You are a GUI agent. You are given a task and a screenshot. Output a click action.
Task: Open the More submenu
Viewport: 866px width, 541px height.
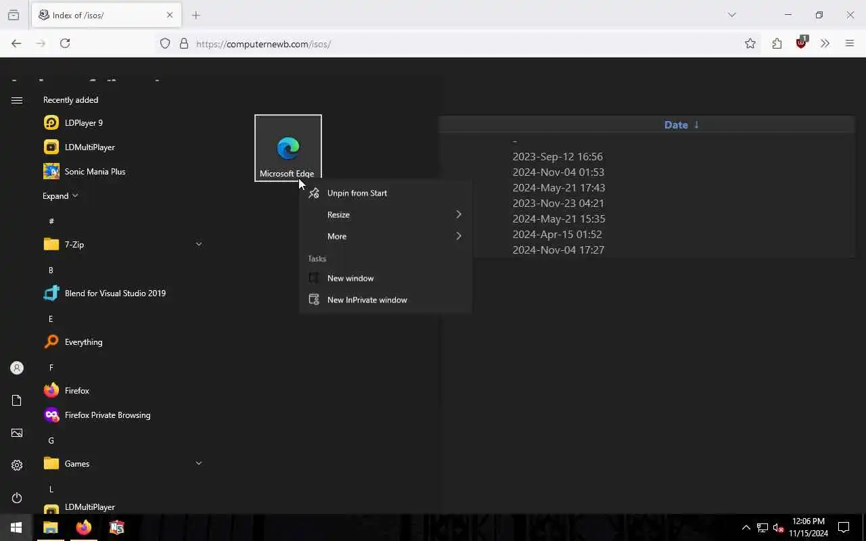tap(385, 236)
